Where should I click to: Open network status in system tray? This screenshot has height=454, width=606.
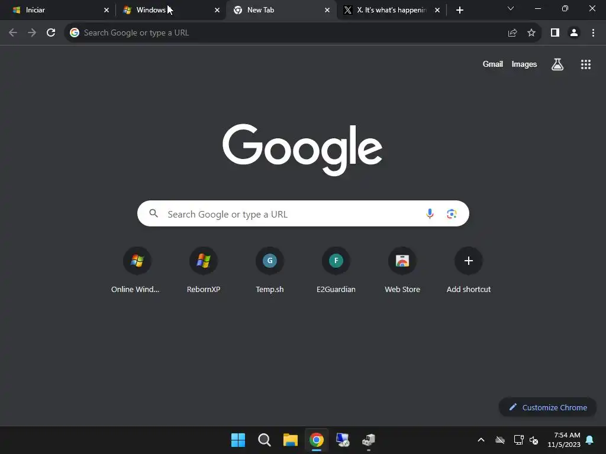[x=518, y=440]
